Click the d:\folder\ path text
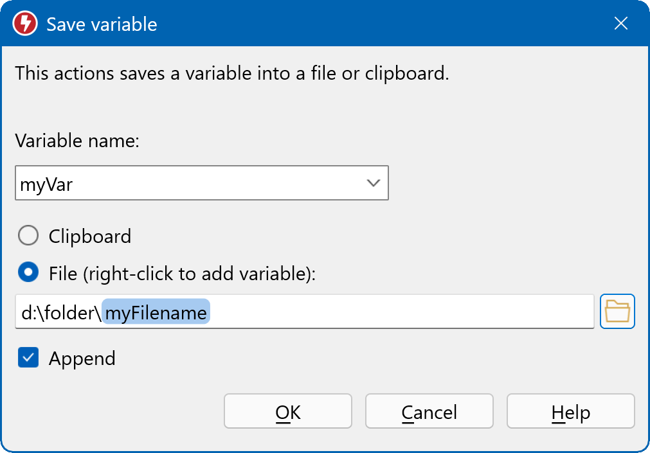 coord(61,312)
